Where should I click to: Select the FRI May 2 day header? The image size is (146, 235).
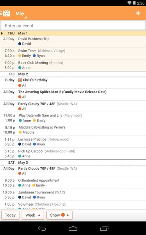(73, 74)
